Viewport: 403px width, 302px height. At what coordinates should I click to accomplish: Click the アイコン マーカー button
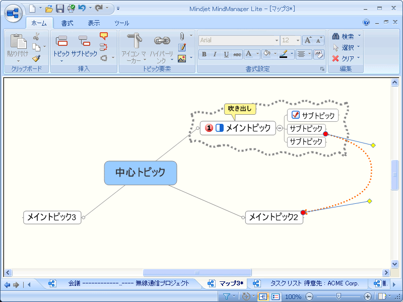134,48
